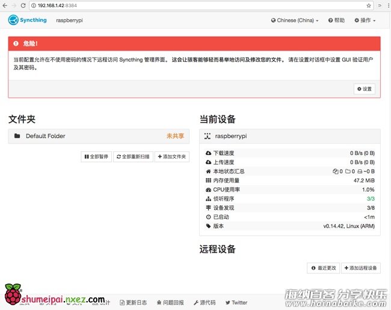The width and height of the screenshot is (391, 310).
Task: Click the 版本 tag icon
Action: (209, 226)
